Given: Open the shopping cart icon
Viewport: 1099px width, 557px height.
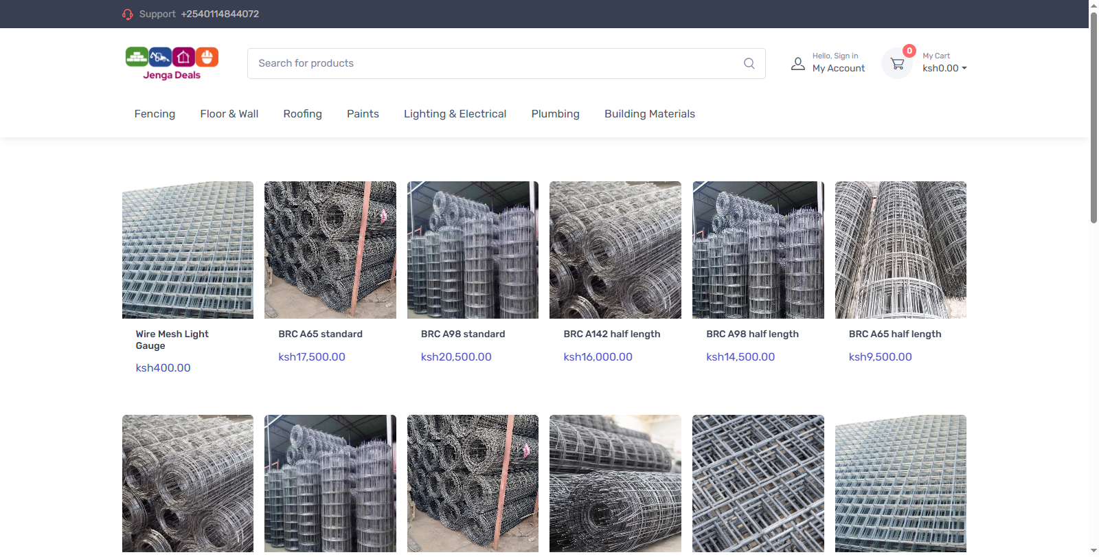Looking at the screenshot, I should 896,64.
